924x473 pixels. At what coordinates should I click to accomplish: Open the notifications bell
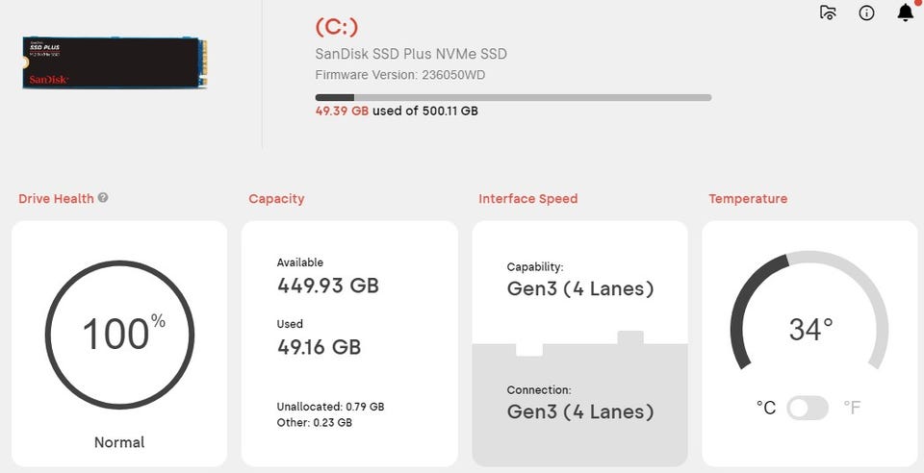[905, 12]
